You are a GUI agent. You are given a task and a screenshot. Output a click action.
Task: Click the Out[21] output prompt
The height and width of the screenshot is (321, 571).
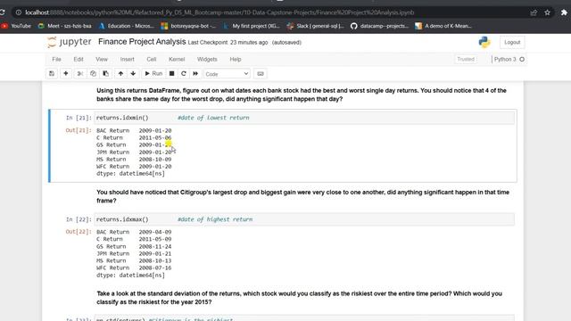pyautogui.click(x=79, y=130)
